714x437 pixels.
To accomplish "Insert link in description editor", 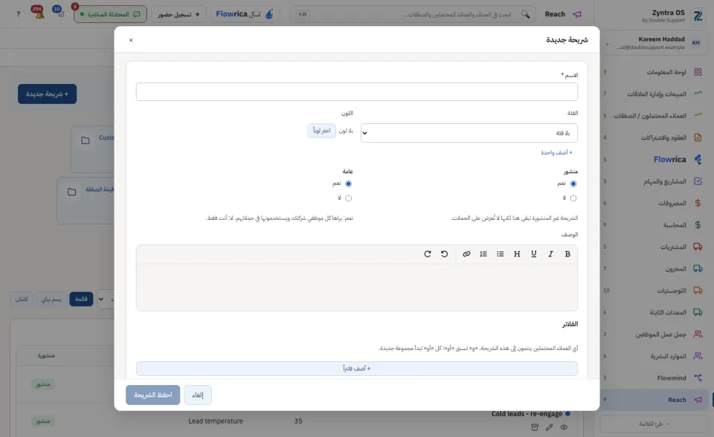I will 466,254.
